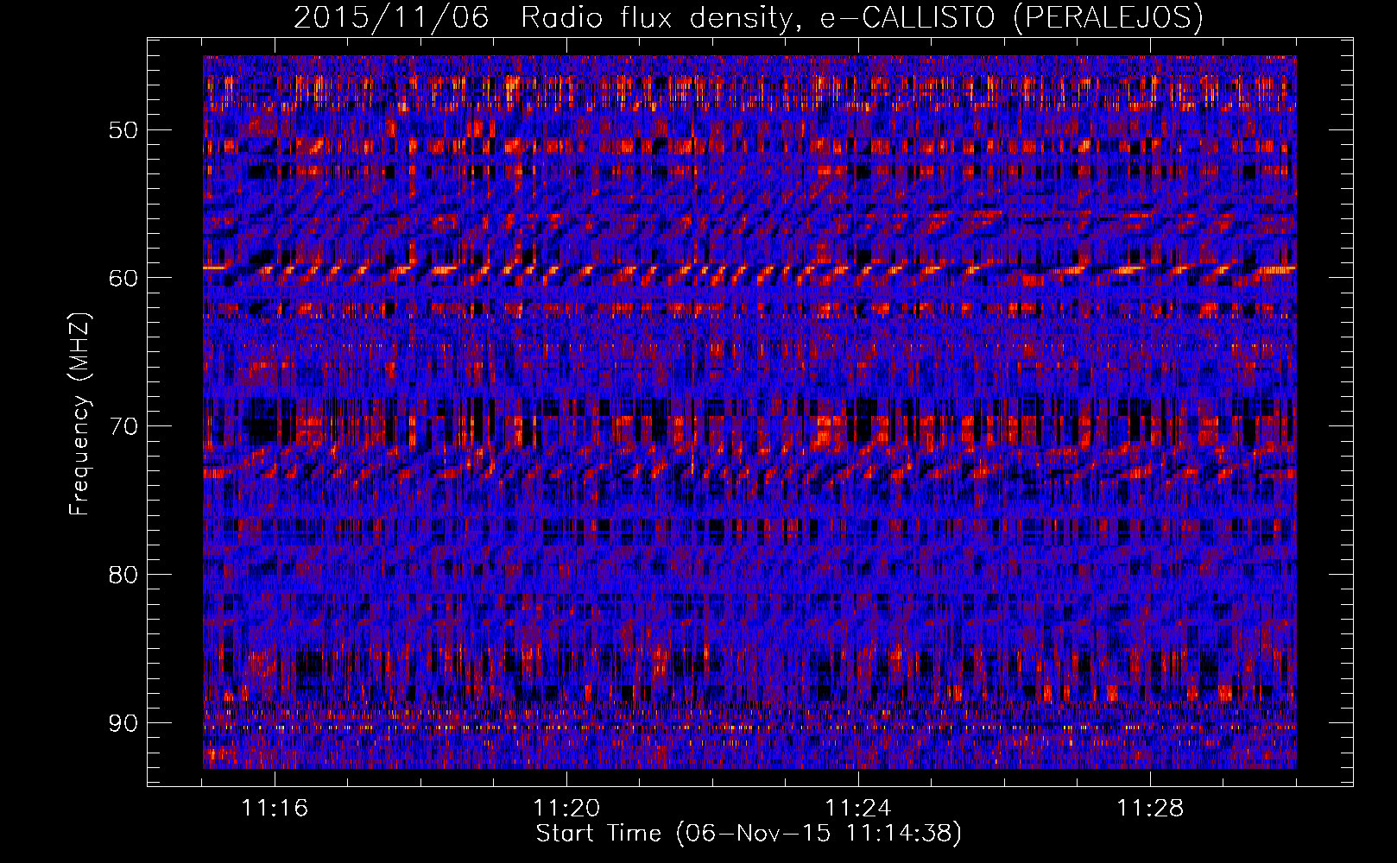Click the 80 MHz frequency tick label
The width and height of the screenshot is (1397, 863).
pyautogui.click(x=123, y=575)
